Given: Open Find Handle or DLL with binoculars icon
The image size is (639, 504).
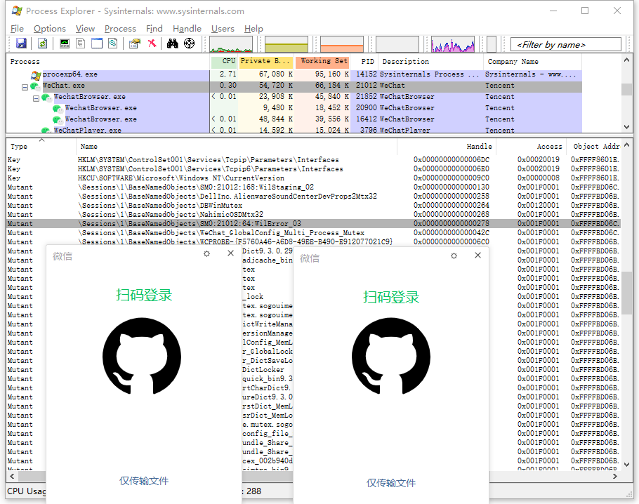Looking at the screenshot, I should [172, 44].
